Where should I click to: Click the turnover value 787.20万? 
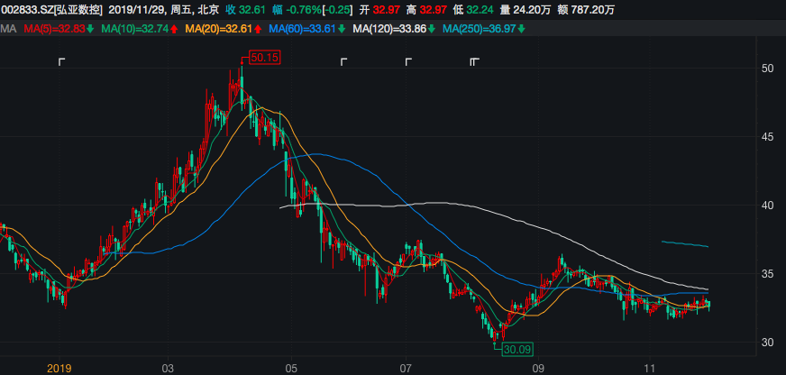592,10
